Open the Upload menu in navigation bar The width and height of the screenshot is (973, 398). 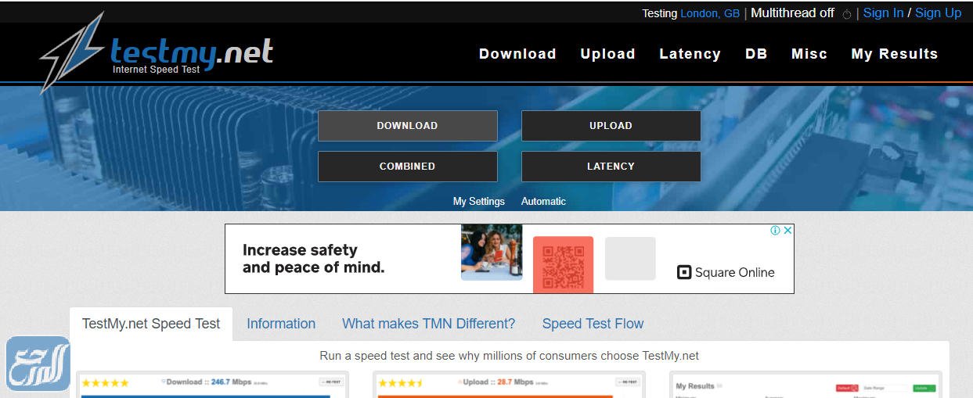click(x=607, y=54)
